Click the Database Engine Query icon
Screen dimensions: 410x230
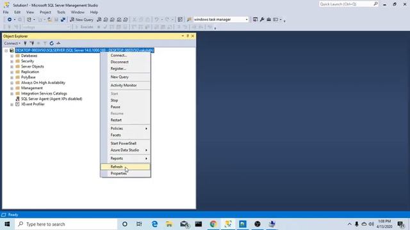(99, 20)
